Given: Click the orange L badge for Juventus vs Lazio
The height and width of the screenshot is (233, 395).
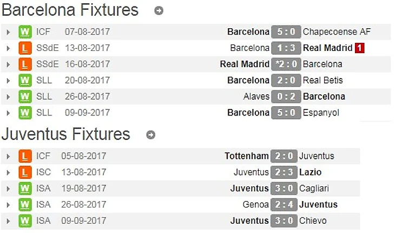Looking at the screenshot, I should coord(25,172).
